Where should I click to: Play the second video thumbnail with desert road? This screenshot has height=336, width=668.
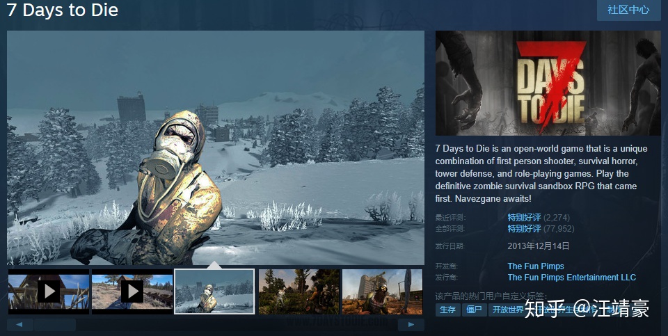(132, 291)
